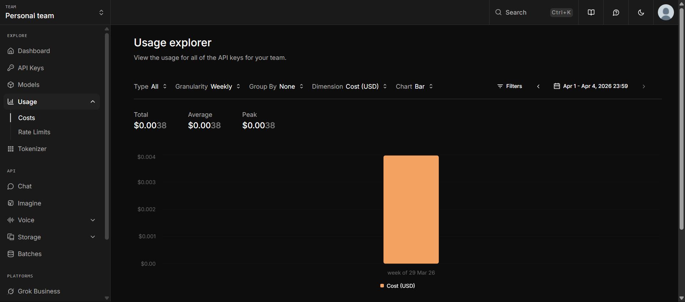Screen dimensions: 685x302
Task: Click the orange weekly cost bar
Action: 411,209
